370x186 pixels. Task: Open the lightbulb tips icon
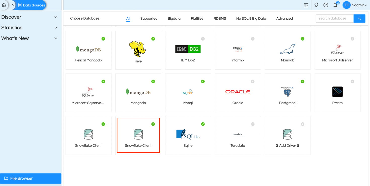tap(316, 5)
